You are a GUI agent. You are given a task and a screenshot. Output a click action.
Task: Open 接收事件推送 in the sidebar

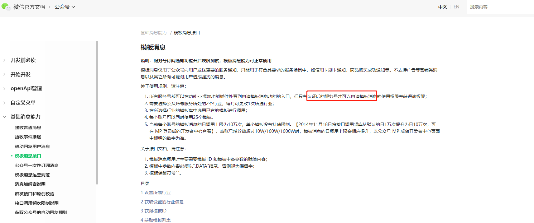(28, 137)
